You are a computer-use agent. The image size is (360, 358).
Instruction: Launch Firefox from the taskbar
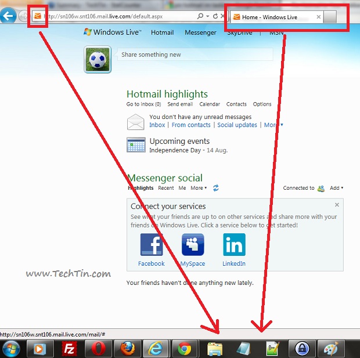(128, 349)
